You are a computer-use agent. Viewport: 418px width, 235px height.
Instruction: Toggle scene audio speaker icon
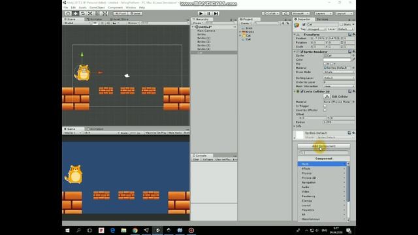[108, 23]
